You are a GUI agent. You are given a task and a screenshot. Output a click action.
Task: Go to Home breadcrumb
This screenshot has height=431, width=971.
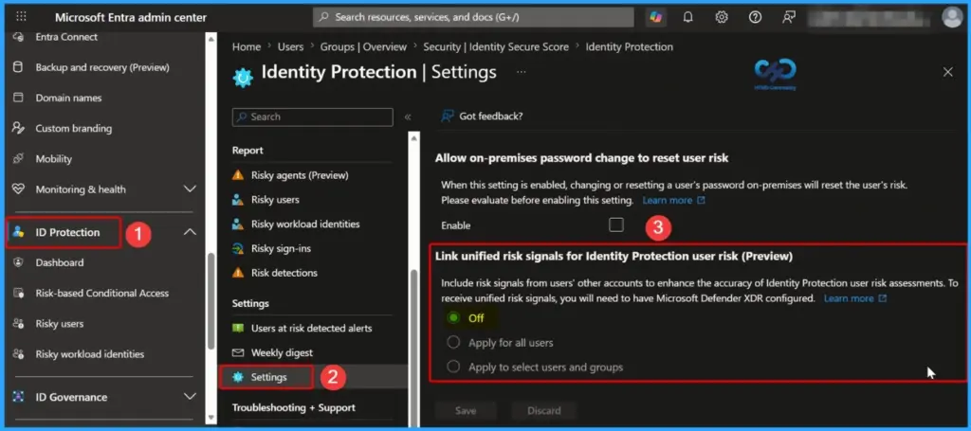click(247, 47)
